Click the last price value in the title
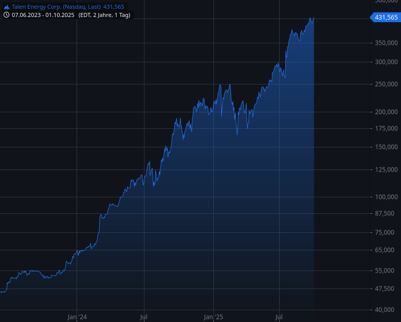 (113, 7)
